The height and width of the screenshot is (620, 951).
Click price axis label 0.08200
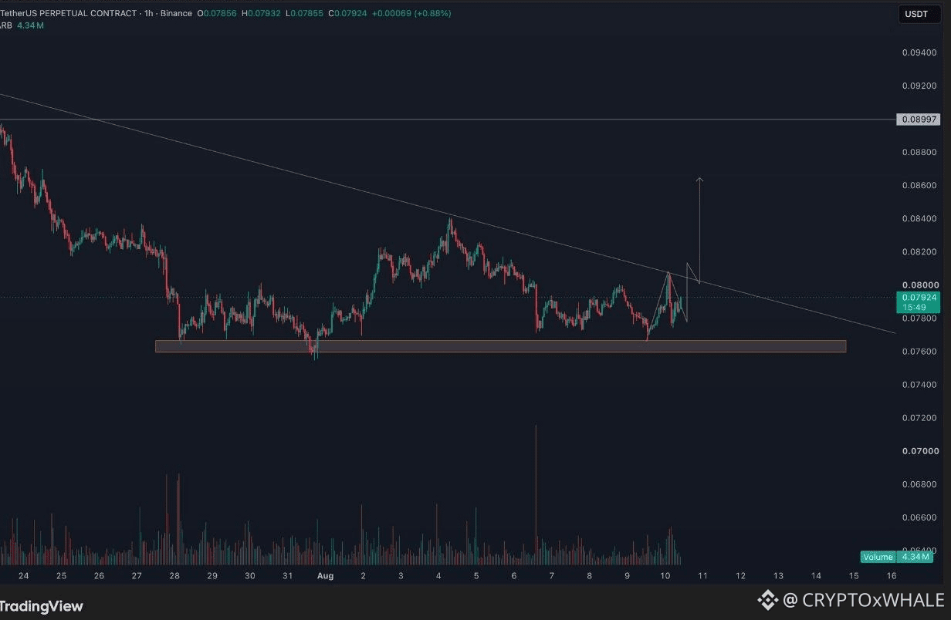coord(919,251)
